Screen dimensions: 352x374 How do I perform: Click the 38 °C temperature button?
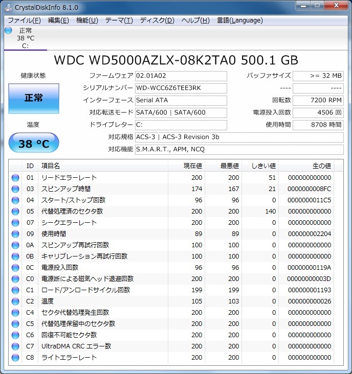tap(34, 143)
